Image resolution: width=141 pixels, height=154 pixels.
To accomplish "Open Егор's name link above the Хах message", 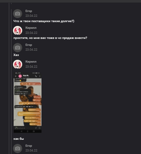I will (x=29, y=45).
